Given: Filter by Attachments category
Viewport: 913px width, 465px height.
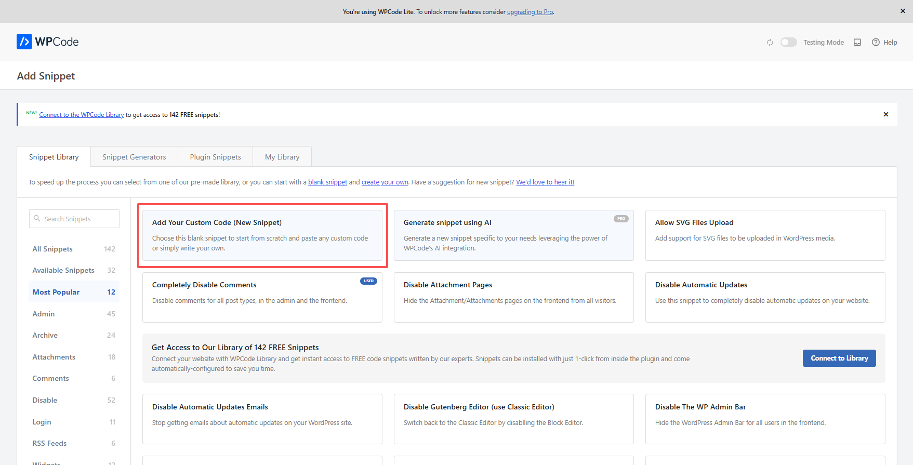Looking at the screenshot, I should [74, 357].
